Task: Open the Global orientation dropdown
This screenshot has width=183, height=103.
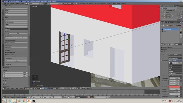Action: pyautogui.click(x=55, y=88)
